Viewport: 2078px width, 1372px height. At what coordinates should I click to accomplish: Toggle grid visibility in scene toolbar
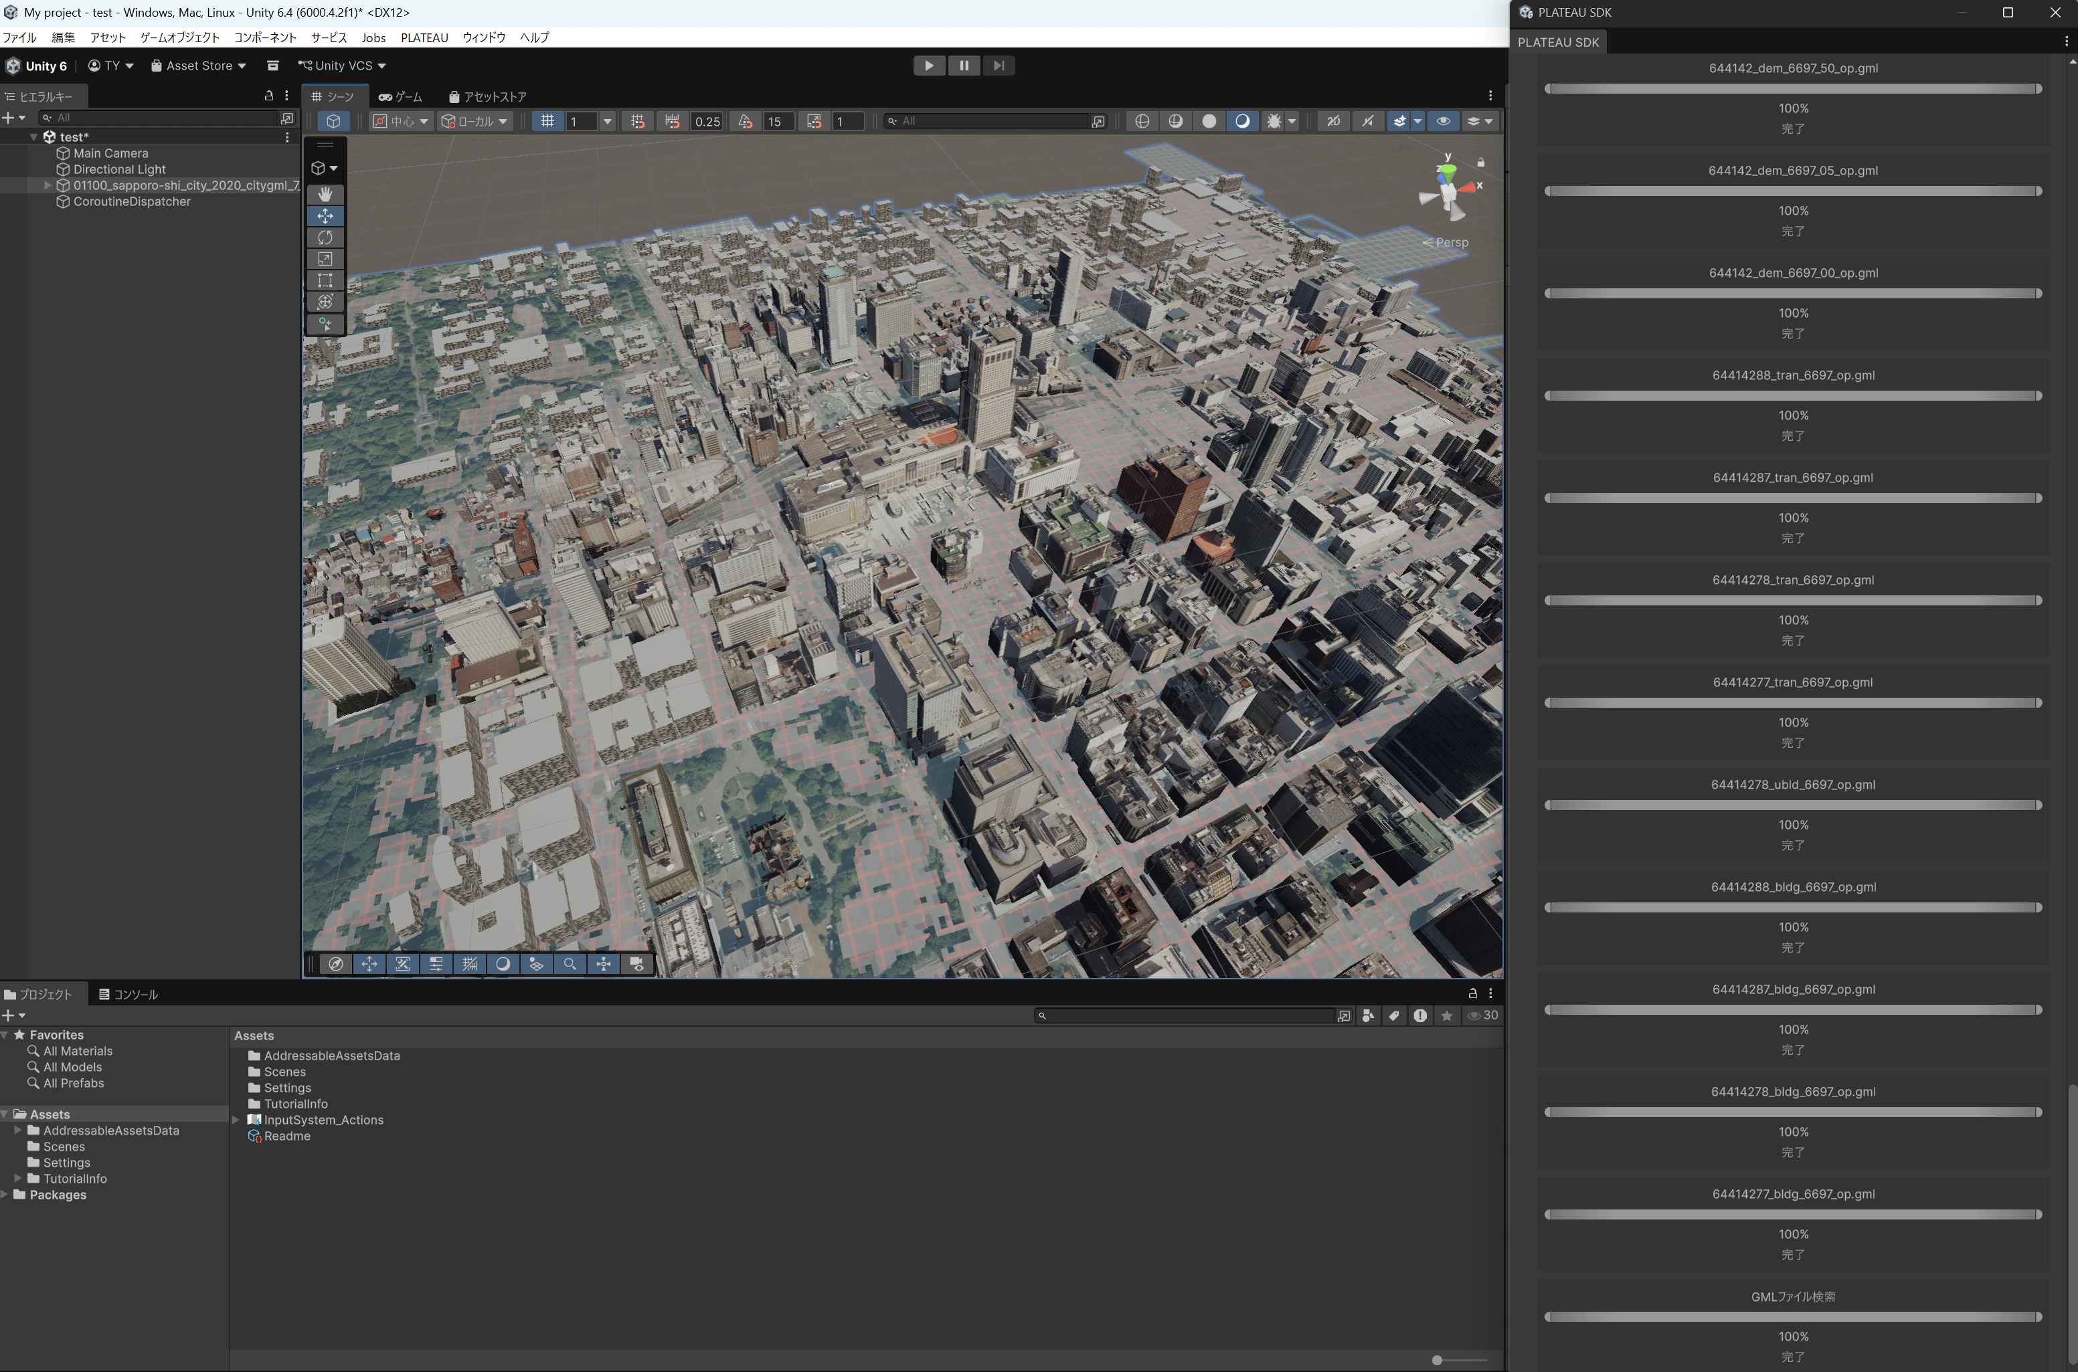coord(548,122)
